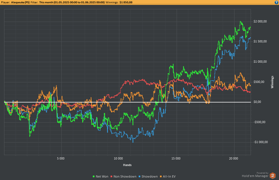Click the winnings value $1 850,88

126,2
